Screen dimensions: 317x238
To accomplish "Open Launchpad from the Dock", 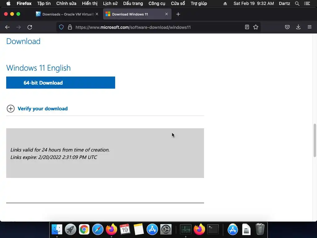I will pos(71,230).
